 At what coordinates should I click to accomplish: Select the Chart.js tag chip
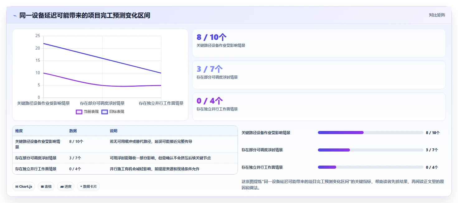click(x=24, y=186)
